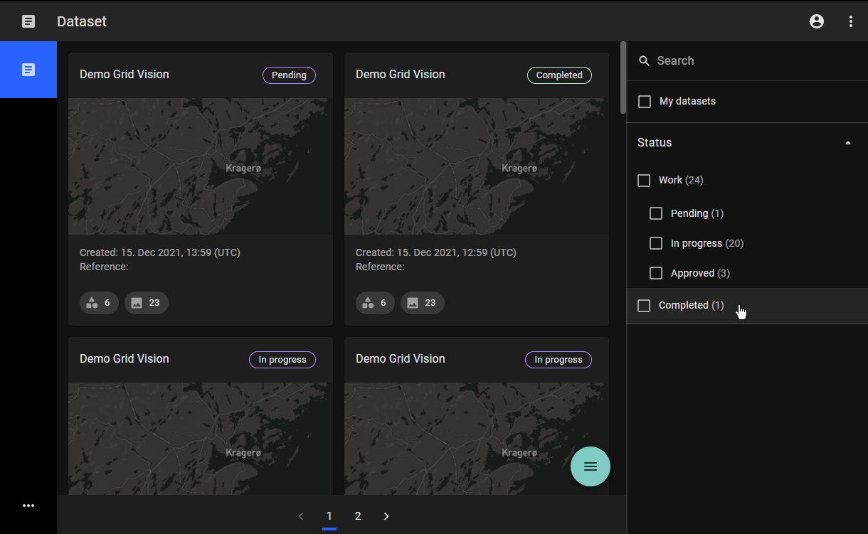Open the three-dot vertical options menu
This screenshot has width=868, height=534.
point(851,21)
